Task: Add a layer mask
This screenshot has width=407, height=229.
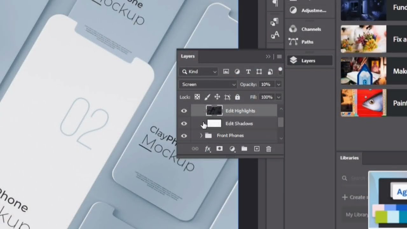Action: [x=219, y=149]
